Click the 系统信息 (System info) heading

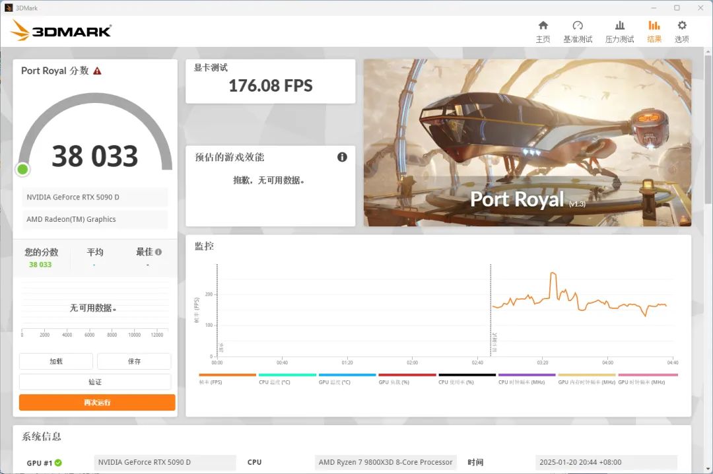pos(42,436)
